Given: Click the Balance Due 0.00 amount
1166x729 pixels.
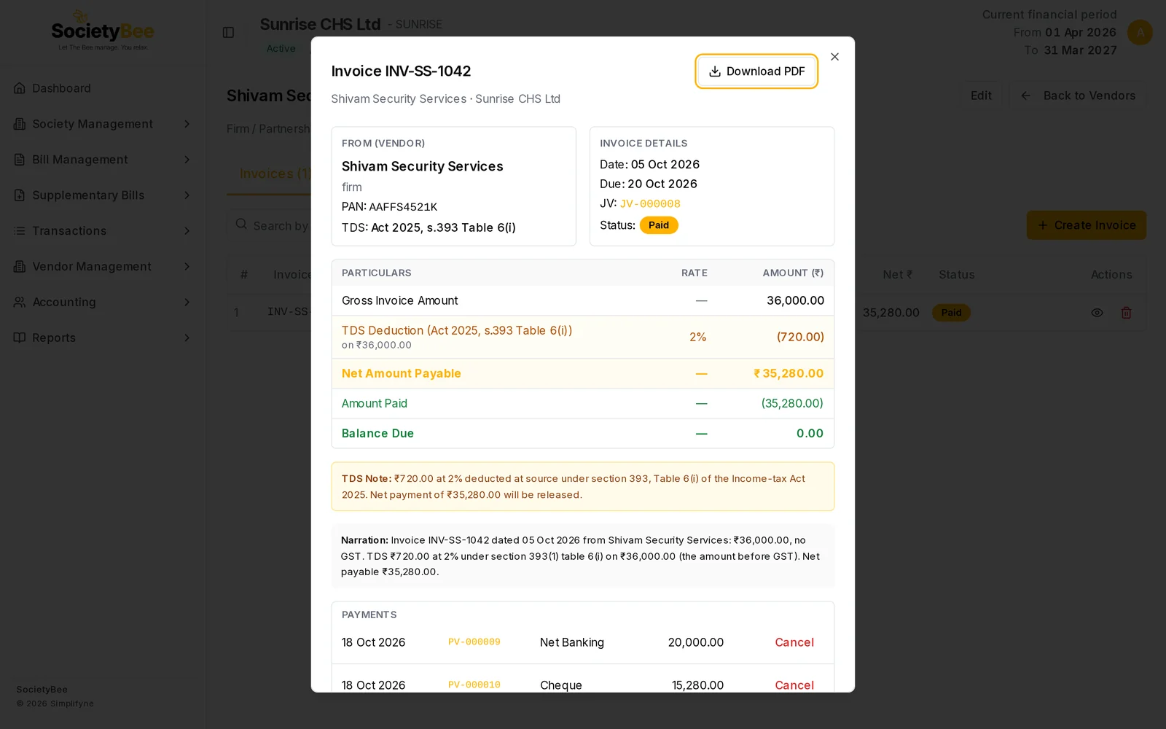Looking at the screenshot, I should coord(810,433).
